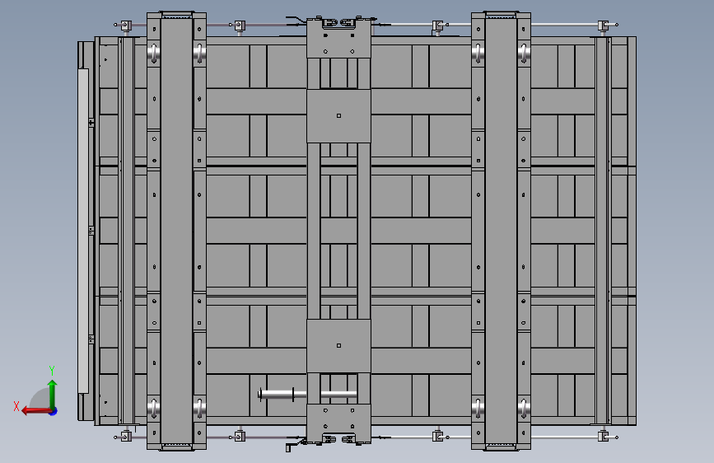Viewport: 714px width, 463px height.
Task: Select the small square on the lower center plate
Action: pos(338,345)
